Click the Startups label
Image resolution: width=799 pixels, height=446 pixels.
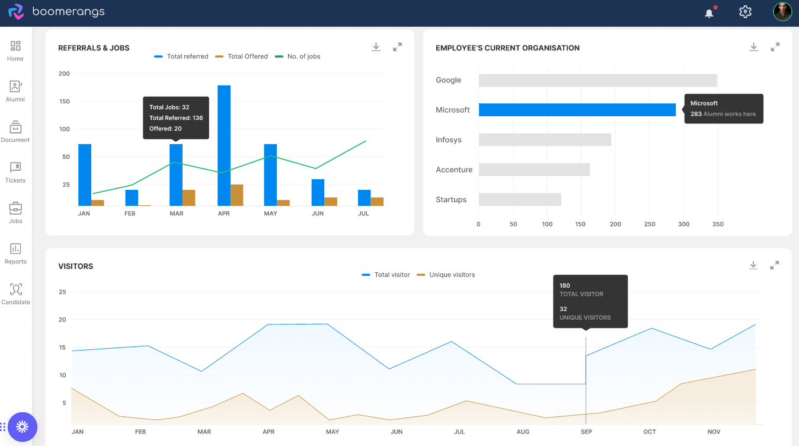[451, 199]
